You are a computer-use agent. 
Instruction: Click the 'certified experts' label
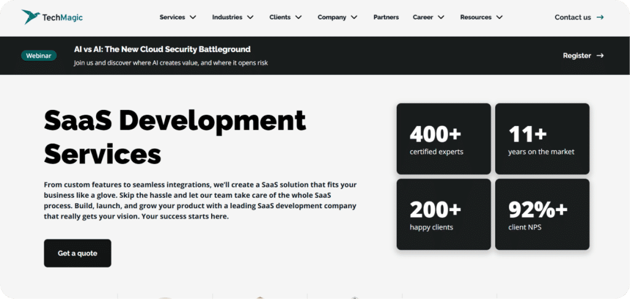(436, 152)
